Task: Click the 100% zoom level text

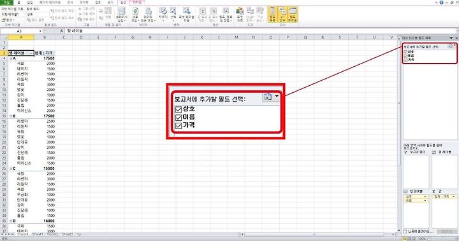Action: tap(422, 238)
